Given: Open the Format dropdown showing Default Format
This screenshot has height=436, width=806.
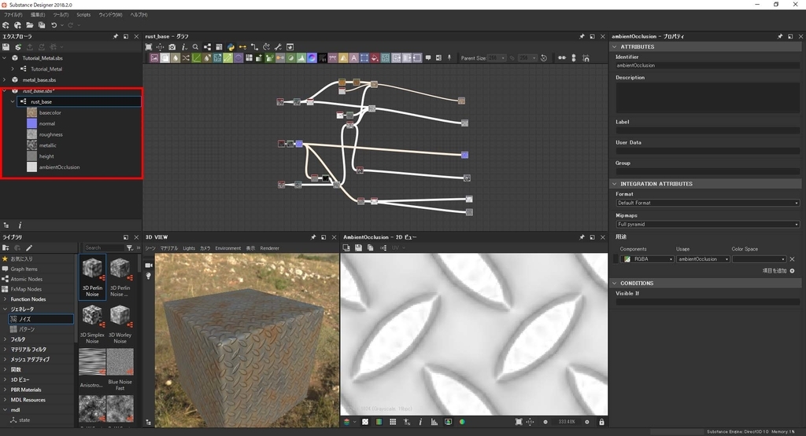Looking at the screenshot, I should click(x=708, y=203).
